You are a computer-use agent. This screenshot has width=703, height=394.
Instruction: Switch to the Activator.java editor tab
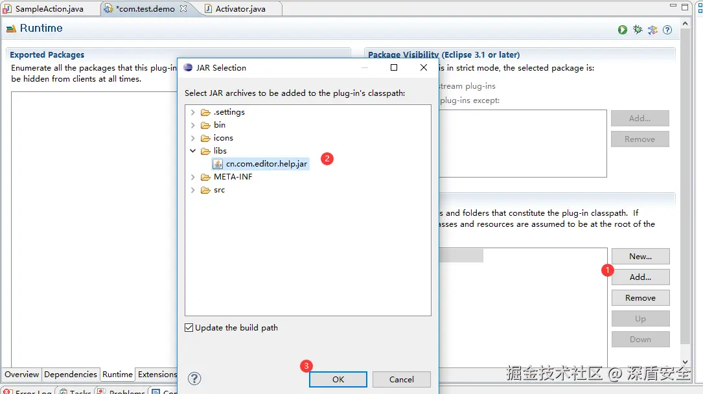[240, 8]
